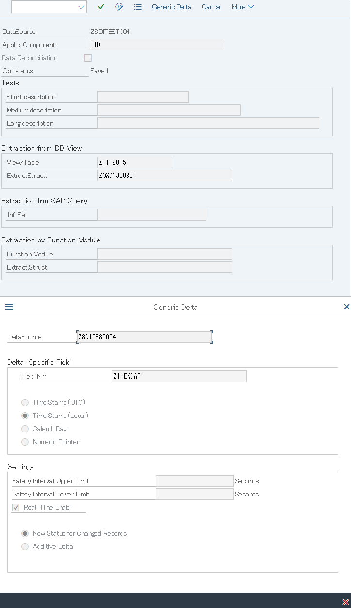Open the command field dropdown
The height and width of the screenshot is (608, 351).
coord(81,7)
